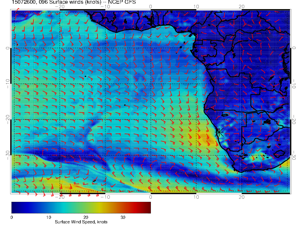
Task: Click the "Surface Wind Speed, knots" caption
Action: [x=81, y=222]
